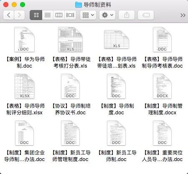Image resolution: width=188 pixels, height=174 pixels.
Task: Select the 【表格】导师导师带徒培…划表.xls file icon
Action: point(117,40)
